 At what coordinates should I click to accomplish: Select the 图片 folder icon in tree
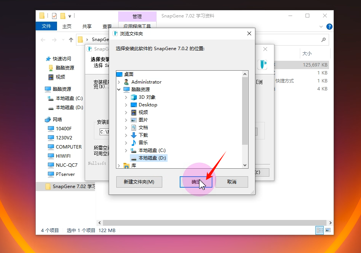pos(134,120)
